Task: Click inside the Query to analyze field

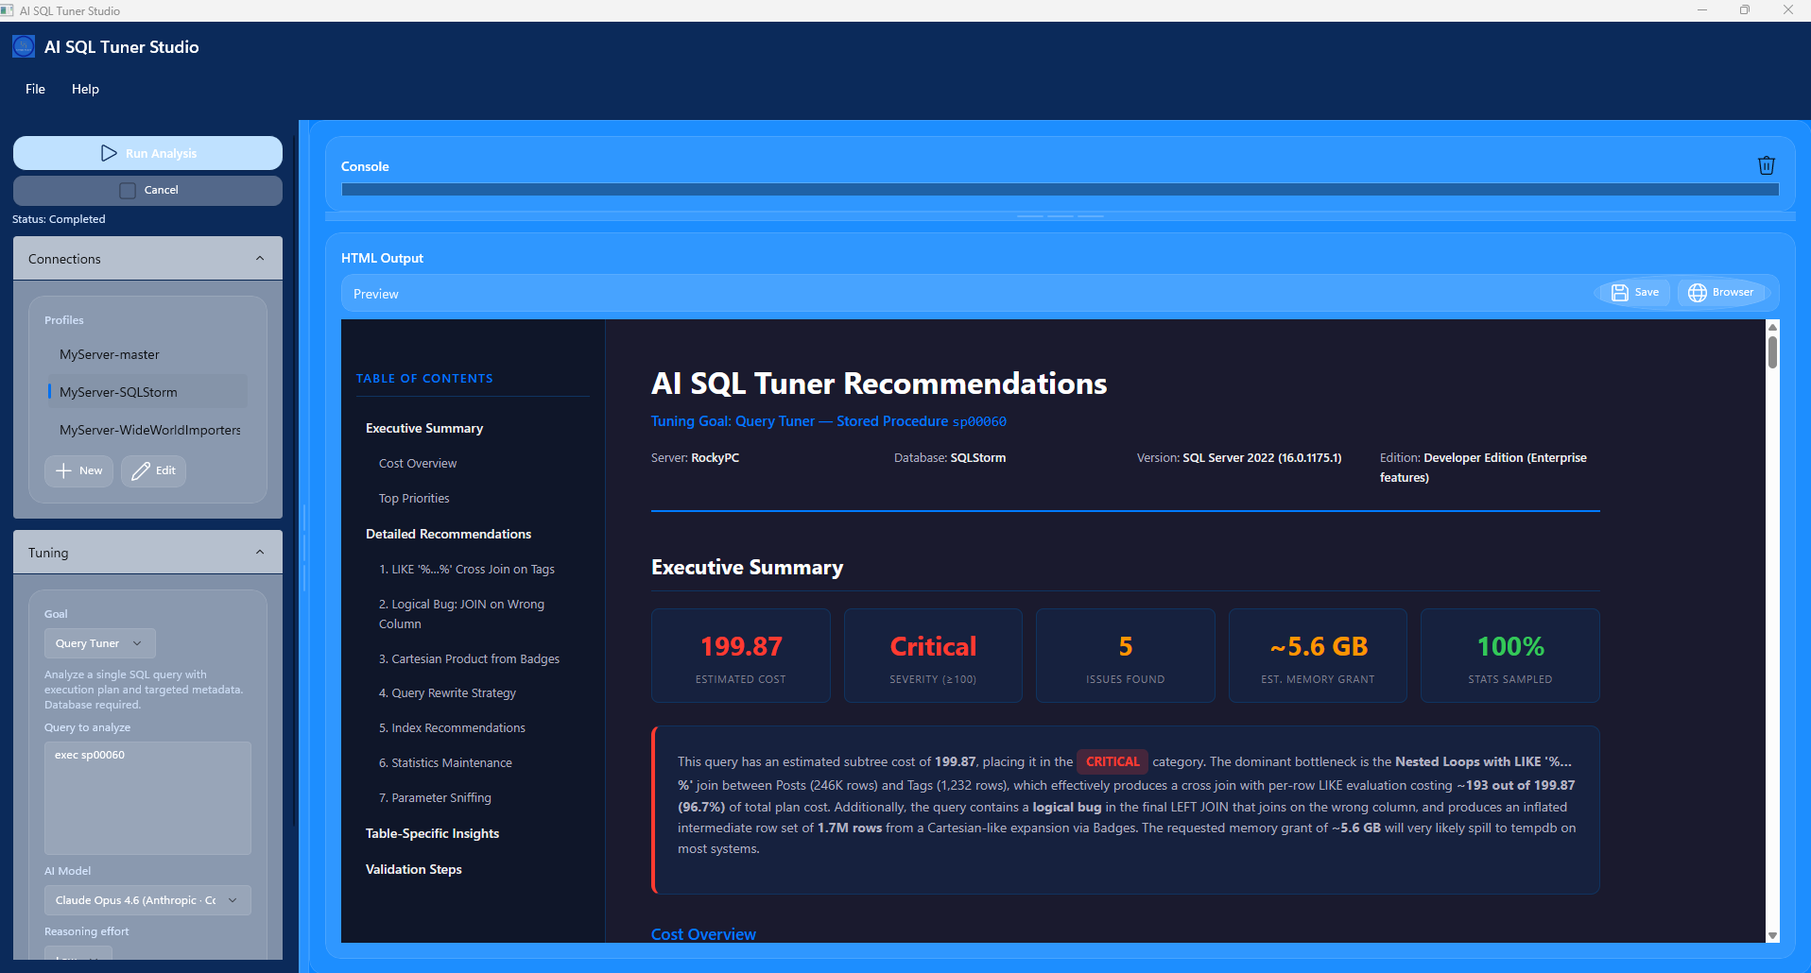Action: pos(147,798)
